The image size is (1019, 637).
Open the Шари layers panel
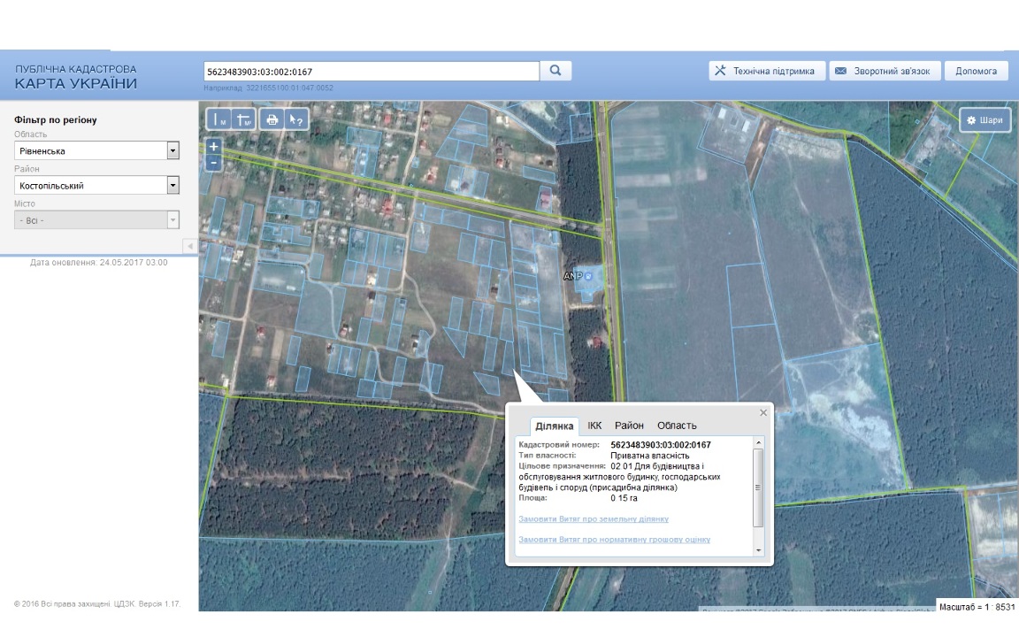(985, 120)
